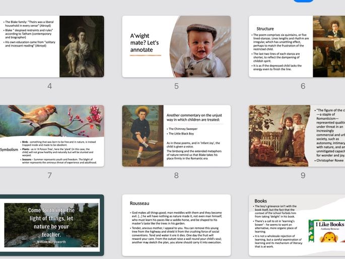Select the Rousseau slide thumbnail
Screen dimensions: 345x259
point(176,225)
